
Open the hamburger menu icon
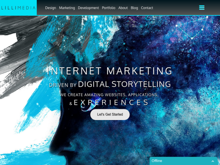(202, 8)
